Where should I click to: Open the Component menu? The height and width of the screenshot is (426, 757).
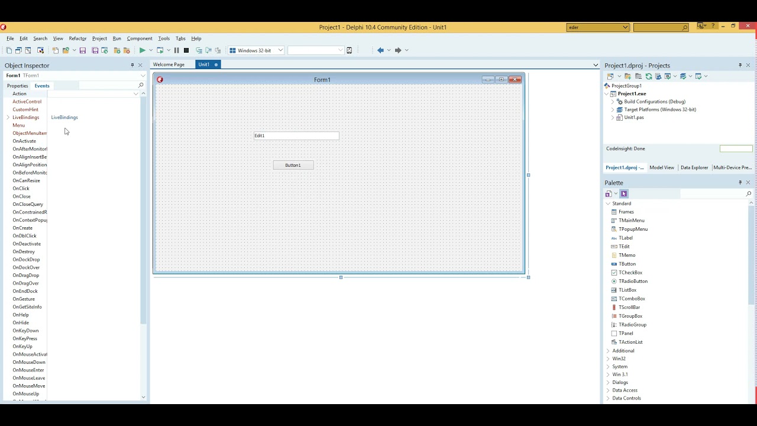coord(140,38)
